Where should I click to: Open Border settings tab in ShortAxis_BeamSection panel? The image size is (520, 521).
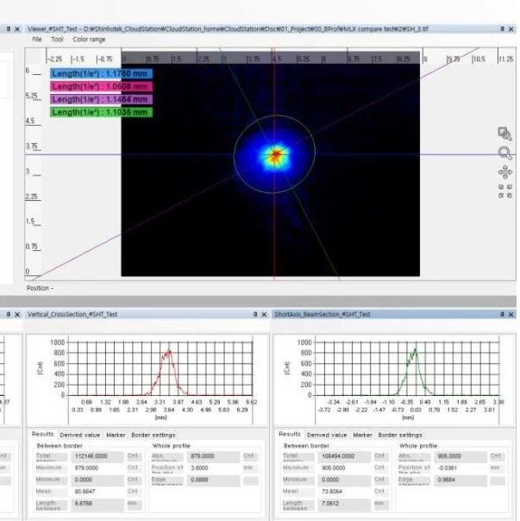(400, 435)
